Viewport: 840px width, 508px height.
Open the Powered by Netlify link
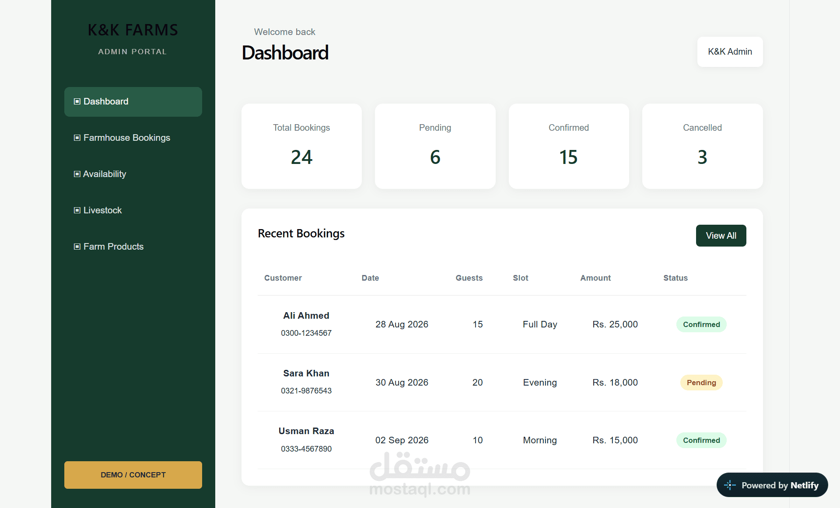pyautogui.click(x=772, y=485)
